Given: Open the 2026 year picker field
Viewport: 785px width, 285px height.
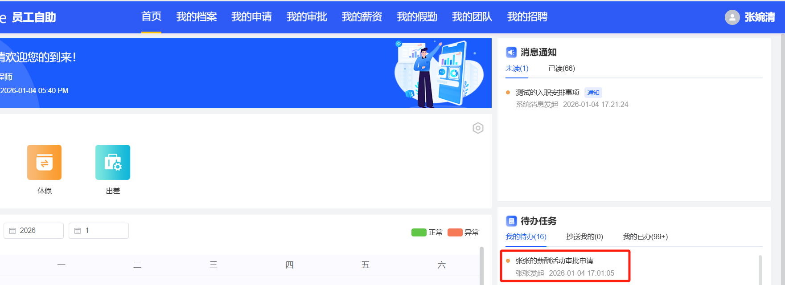Looking at the screenshot, I should tap(33, 231).
